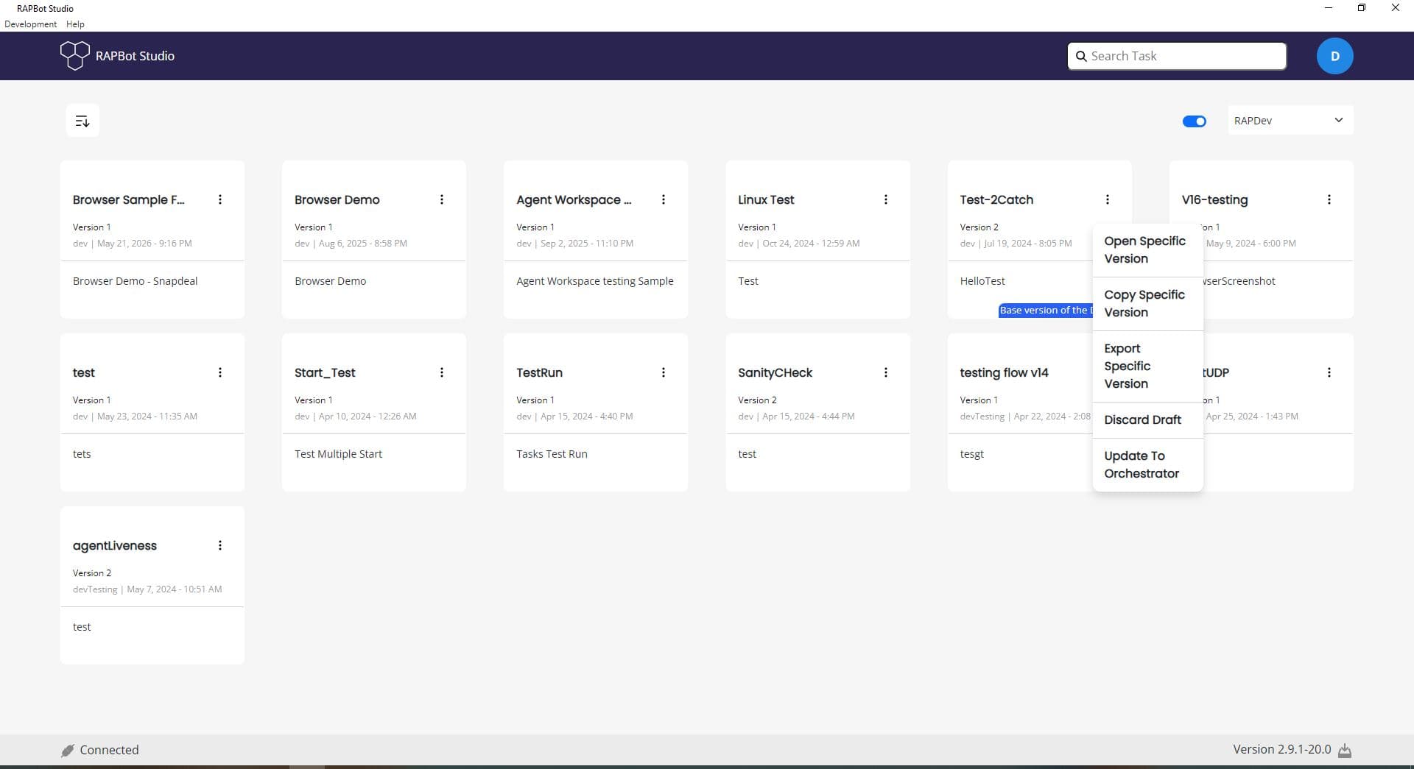This screenshot has height=769, width=1414.
Task: Open three-dot menu on TestRun card
Action: point(664,372)
